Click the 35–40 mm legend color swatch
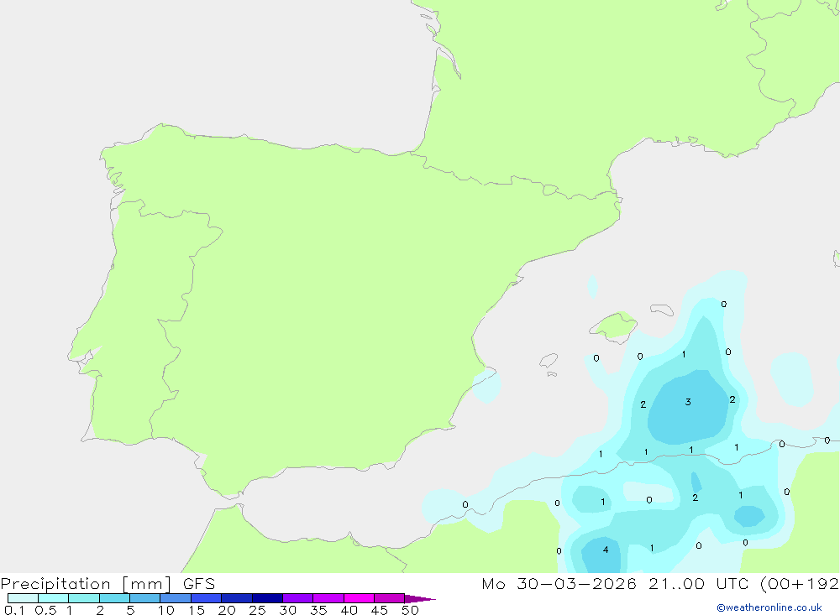This screenshot has height=615, width=840. tap(328, 598)
